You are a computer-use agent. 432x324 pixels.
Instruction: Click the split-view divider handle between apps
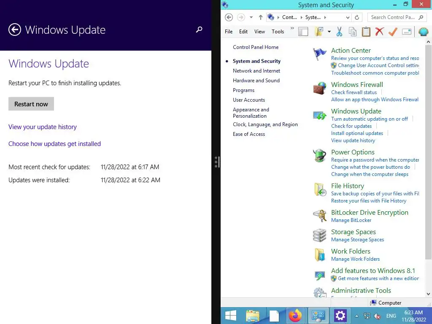[x=216, y=162]
